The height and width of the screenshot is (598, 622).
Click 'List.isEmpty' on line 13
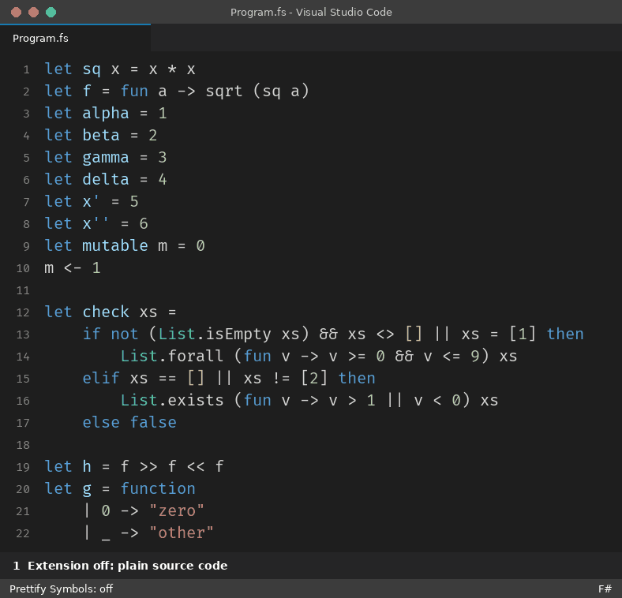coord(215,335)
